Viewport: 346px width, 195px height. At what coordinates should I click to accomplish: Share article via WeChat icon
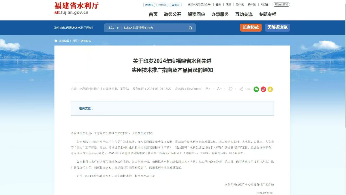[x=256, y=89]
